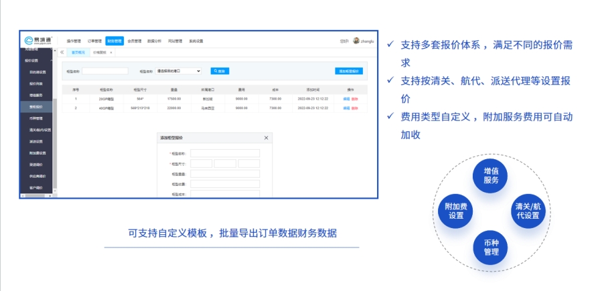Switch to the 首页概况 tab

pyautogui.click(x=78, y=52)
